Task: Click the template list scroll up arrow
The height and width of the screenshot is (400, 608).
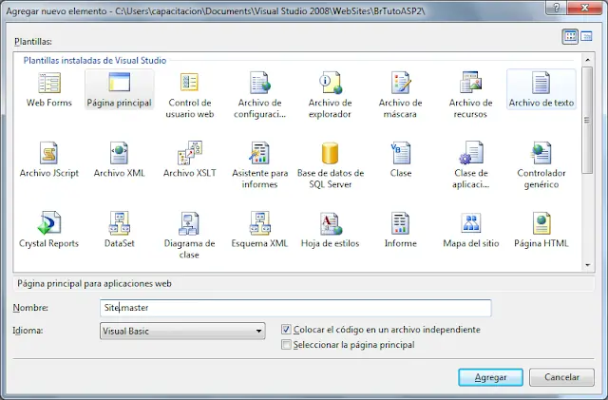Action: [587, 60]
